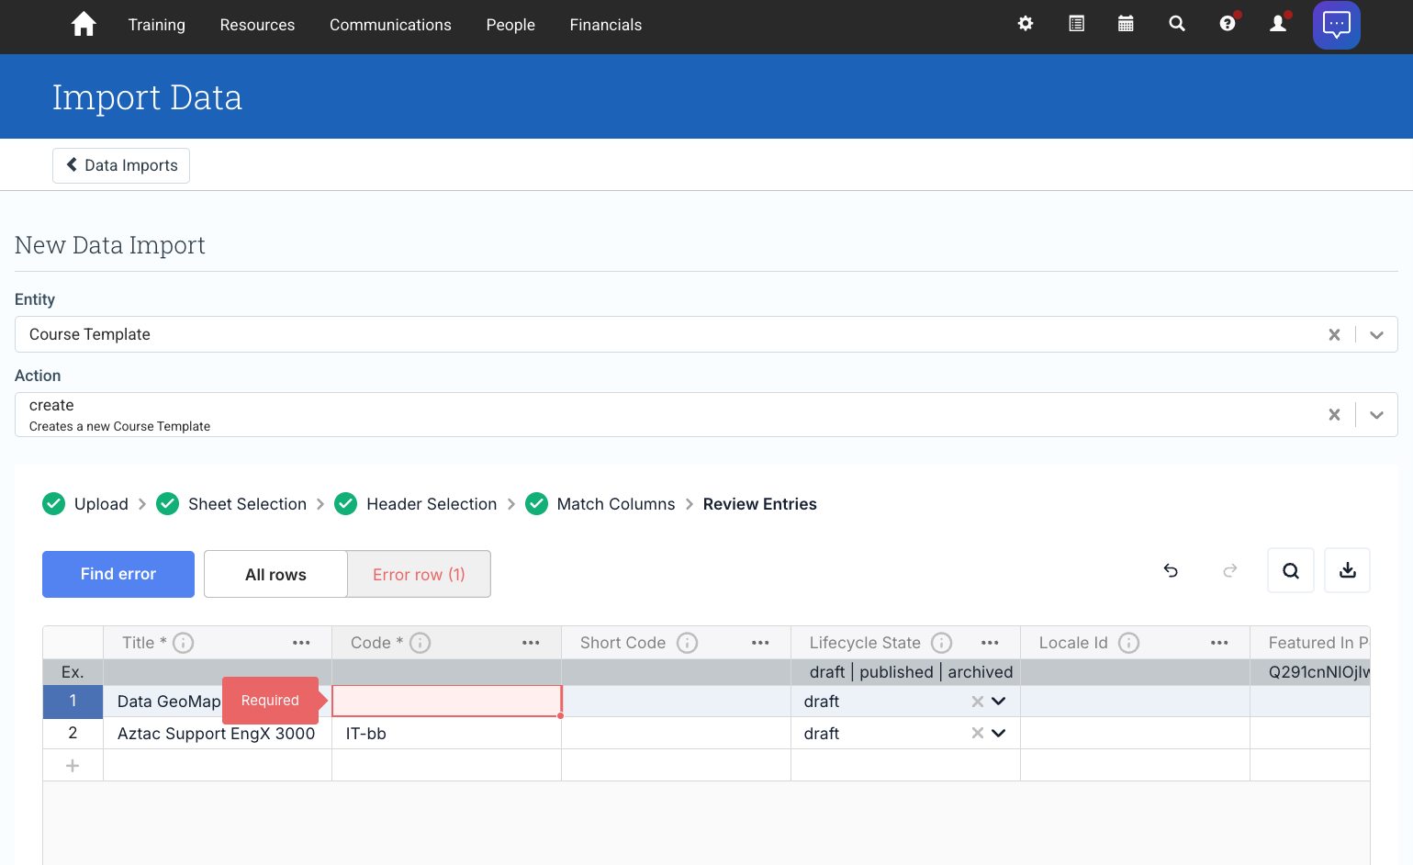This screenshot has width=1413, height=865.
Task: Go to the Sheet Selection step
Action: 231,504
